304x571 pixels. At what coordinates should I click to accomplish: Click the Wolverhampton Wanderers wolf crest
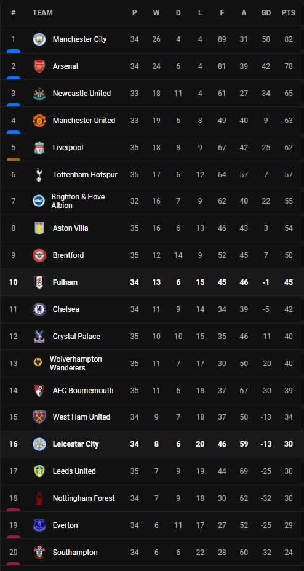coord(38,363)
